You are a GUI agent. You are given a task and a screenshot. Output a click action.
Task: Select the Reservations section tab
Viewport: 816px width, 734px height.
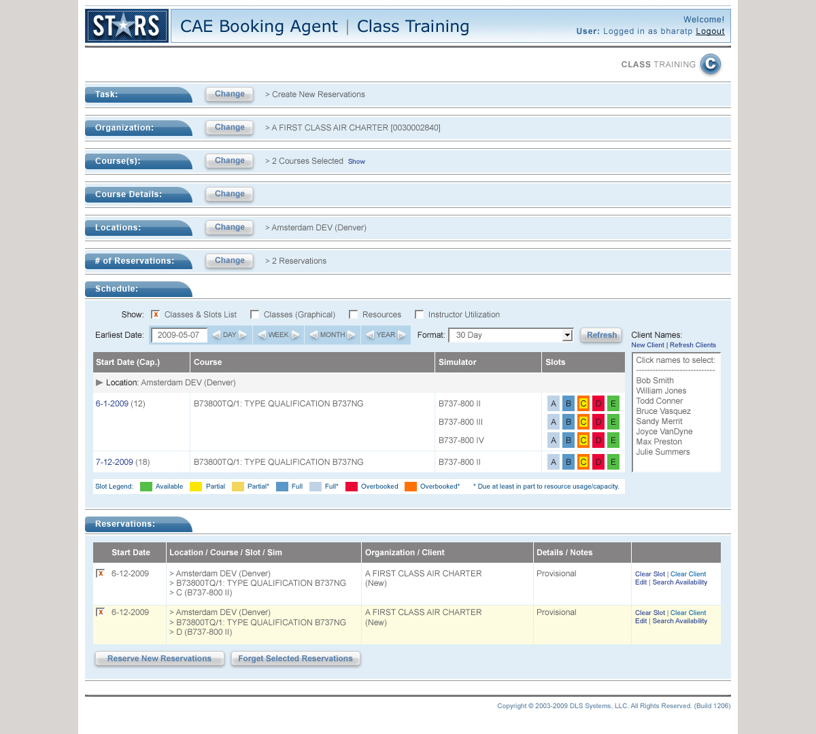[138, 524]
